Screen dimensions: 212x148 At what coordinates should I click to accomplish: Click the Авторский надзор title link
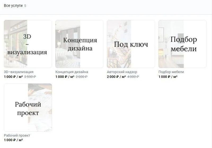point(122,72)
